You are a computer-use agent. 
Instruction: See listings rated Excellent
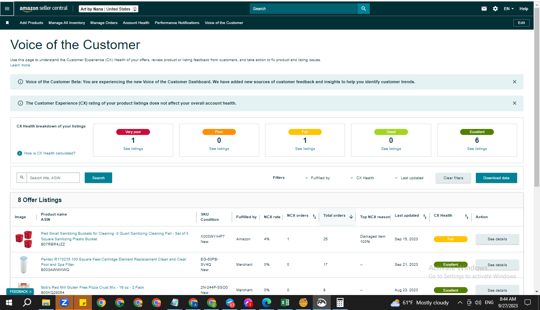pos(477,149)
